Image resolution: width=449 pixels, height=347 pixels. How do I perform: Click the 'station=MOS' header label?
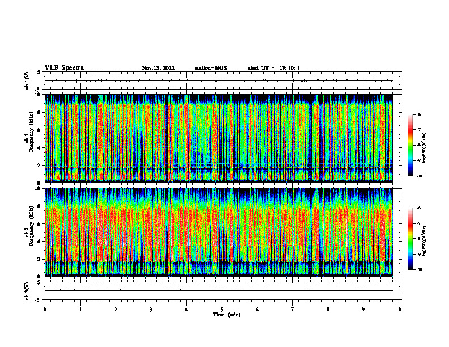211,68
